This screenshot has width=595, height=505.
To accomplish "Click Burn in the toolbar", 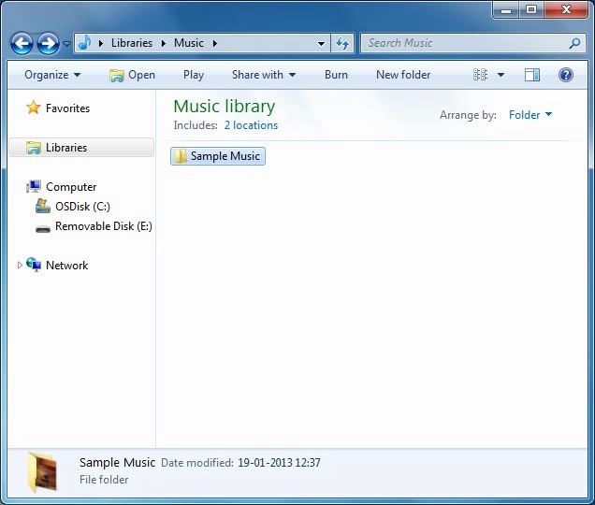I will tap(336, 75).
